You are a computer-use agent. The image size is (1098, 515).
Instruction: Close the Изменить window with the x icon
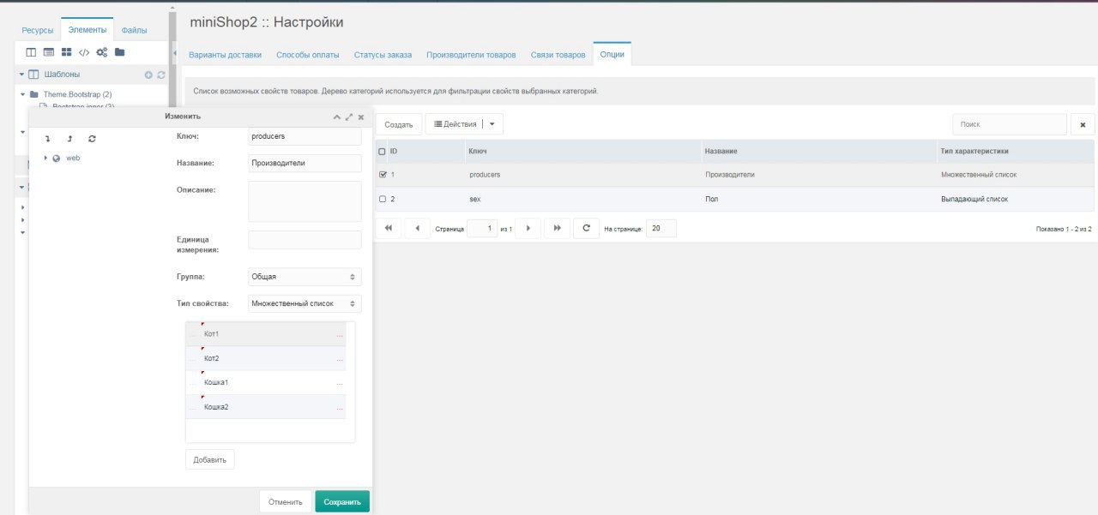click(x=361, y=117)
